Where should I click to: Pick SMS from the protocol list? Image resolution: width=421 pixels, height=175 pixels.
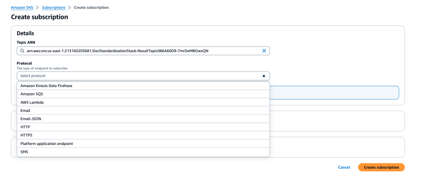tap(24, 152)
